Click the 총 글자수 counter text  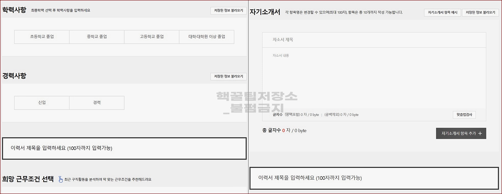(x=284, y=130)
